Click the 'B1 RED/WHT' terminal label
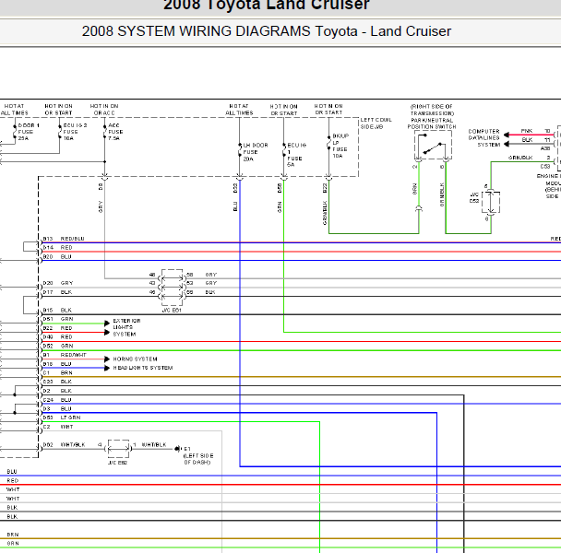This screenshot has width=561, height=553. [x=65, y=355]
